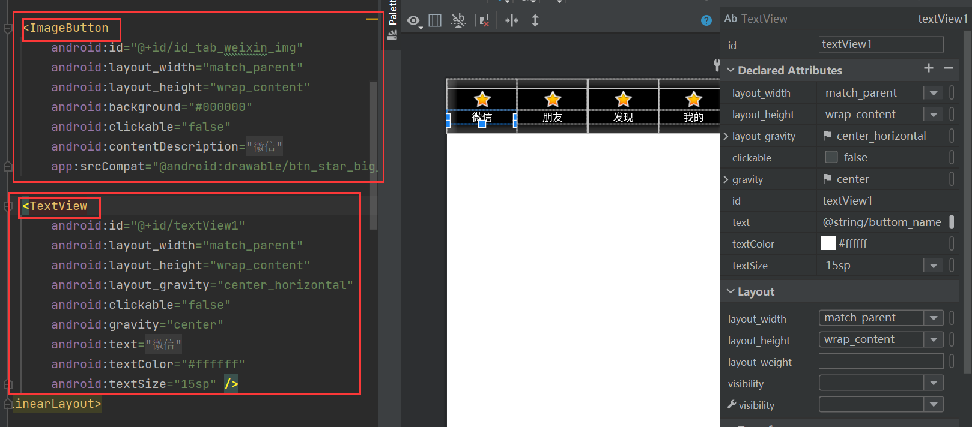Screen dimensions: 972x427
Task: Click the white textColor swatch
Action: click(828, 243)
